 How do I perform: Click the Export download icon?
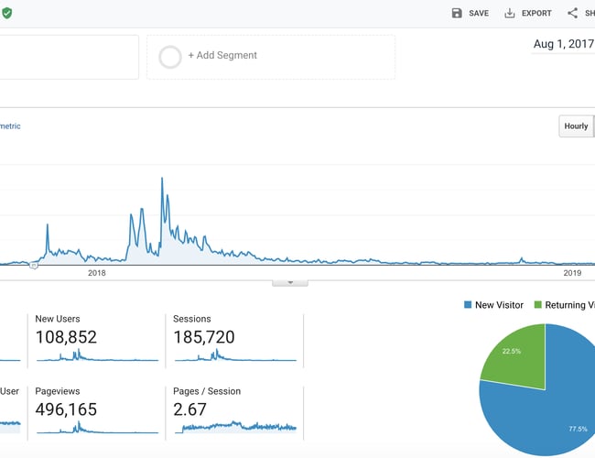pos(510,13)
